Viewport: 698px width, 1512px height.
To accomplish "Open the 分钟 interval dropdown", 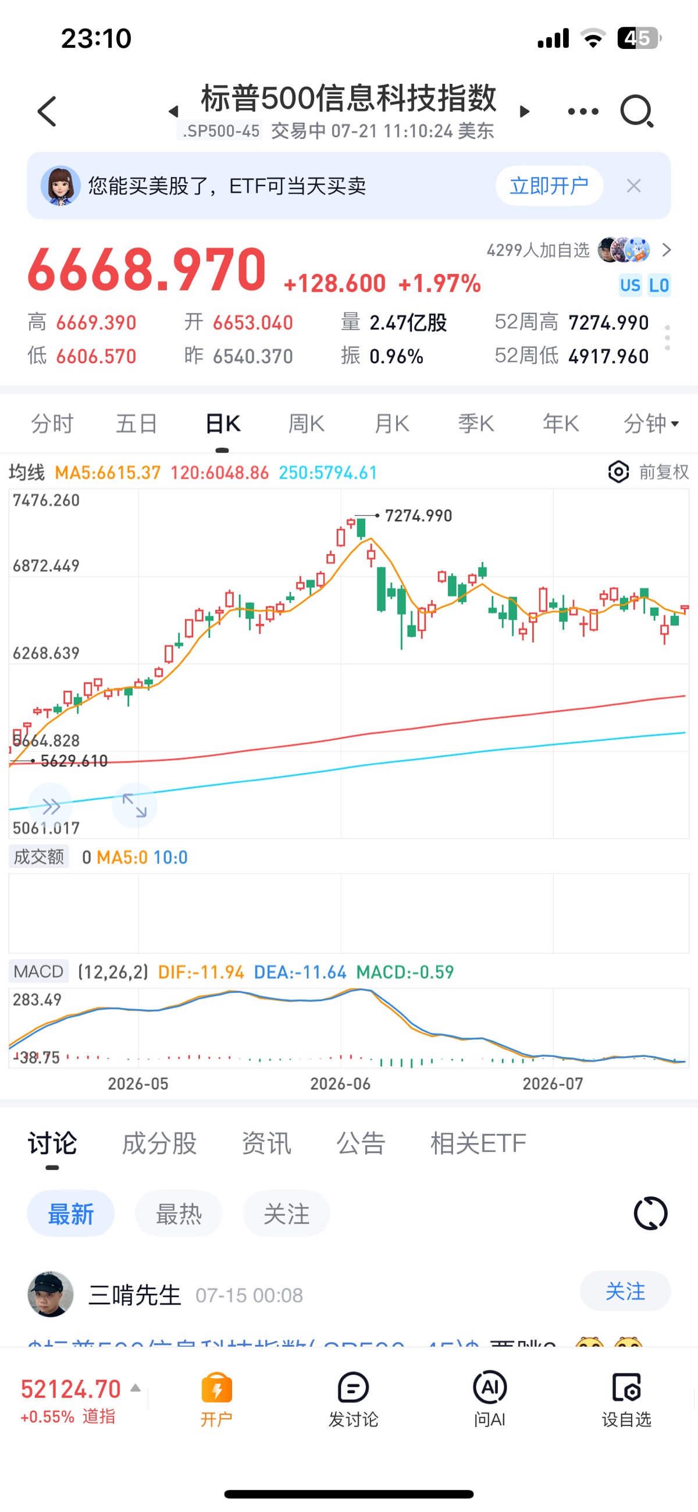I will coord(651,423).
